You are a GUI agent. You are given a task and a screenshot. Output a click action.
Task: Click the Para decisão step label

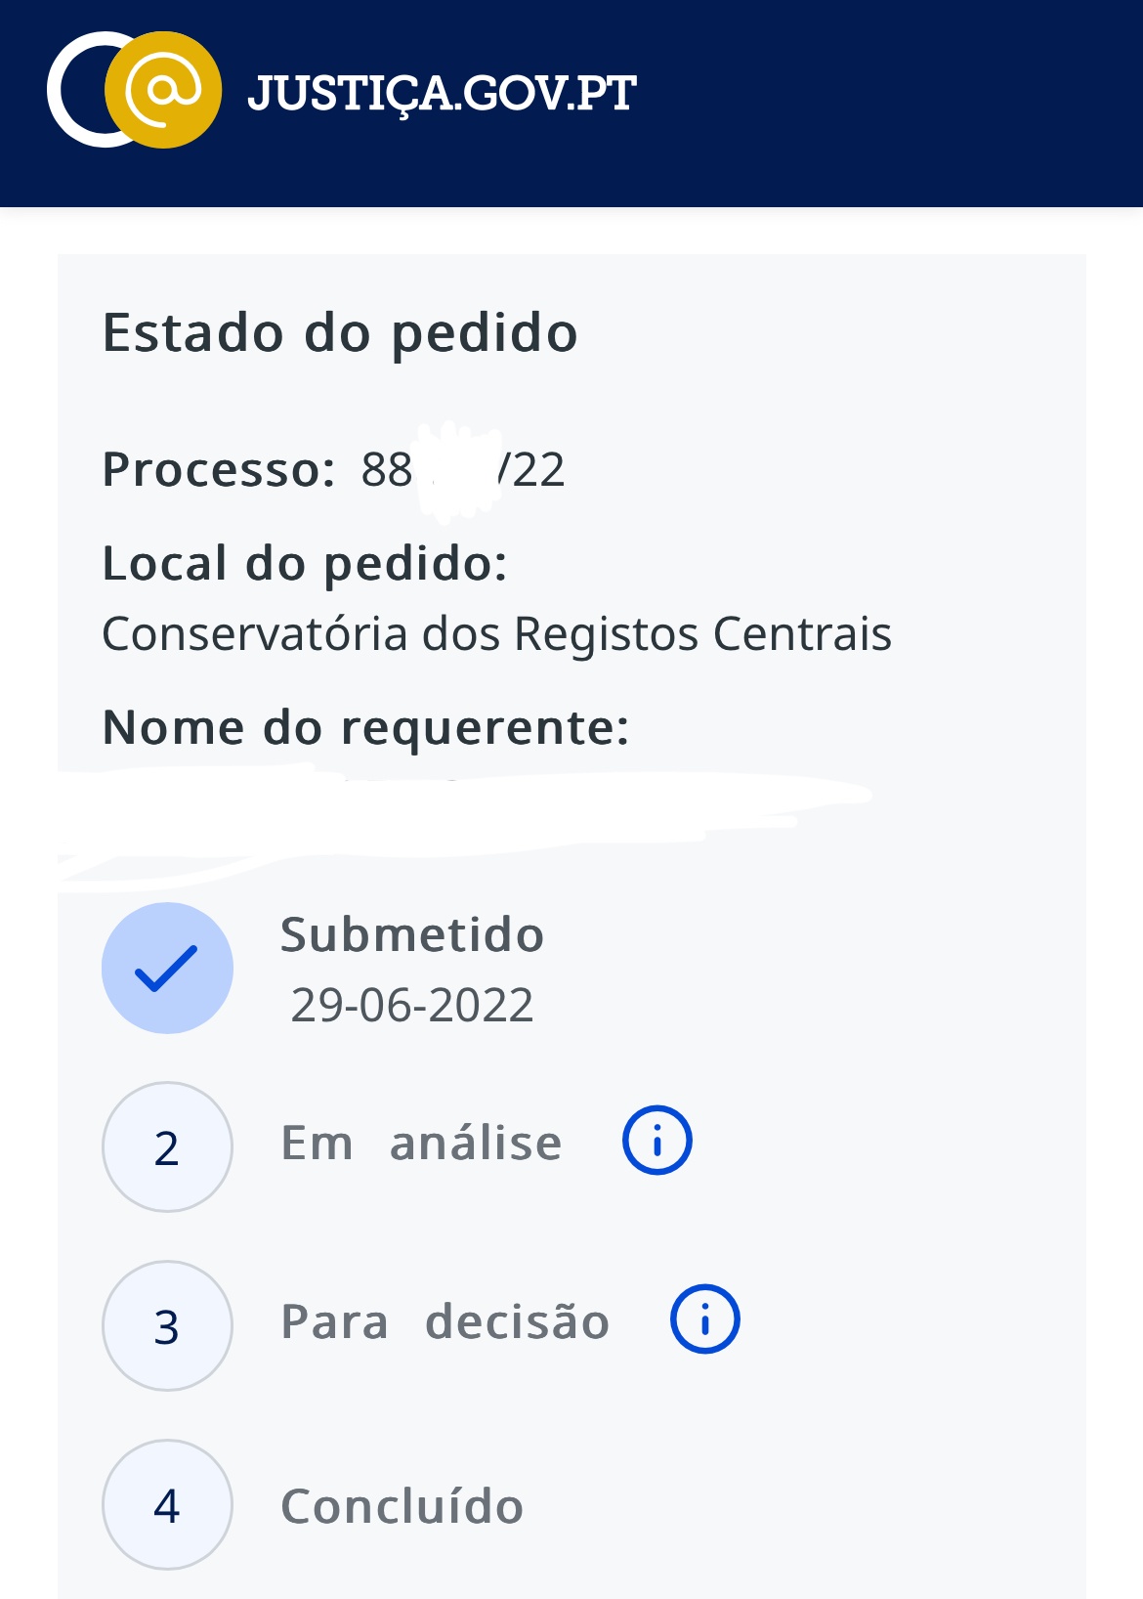point(444,1321)
